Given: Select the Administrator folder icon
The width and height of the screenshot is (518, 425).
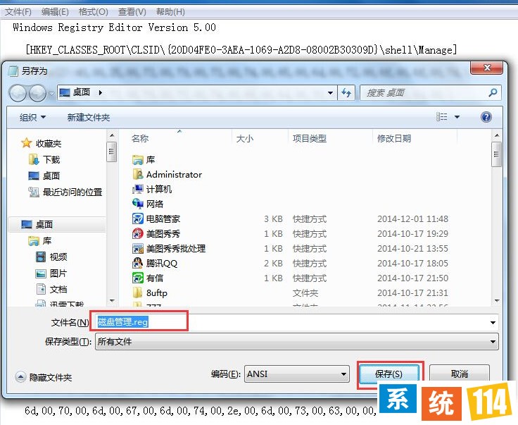Looking at the screenshot, I should (138, 174).
